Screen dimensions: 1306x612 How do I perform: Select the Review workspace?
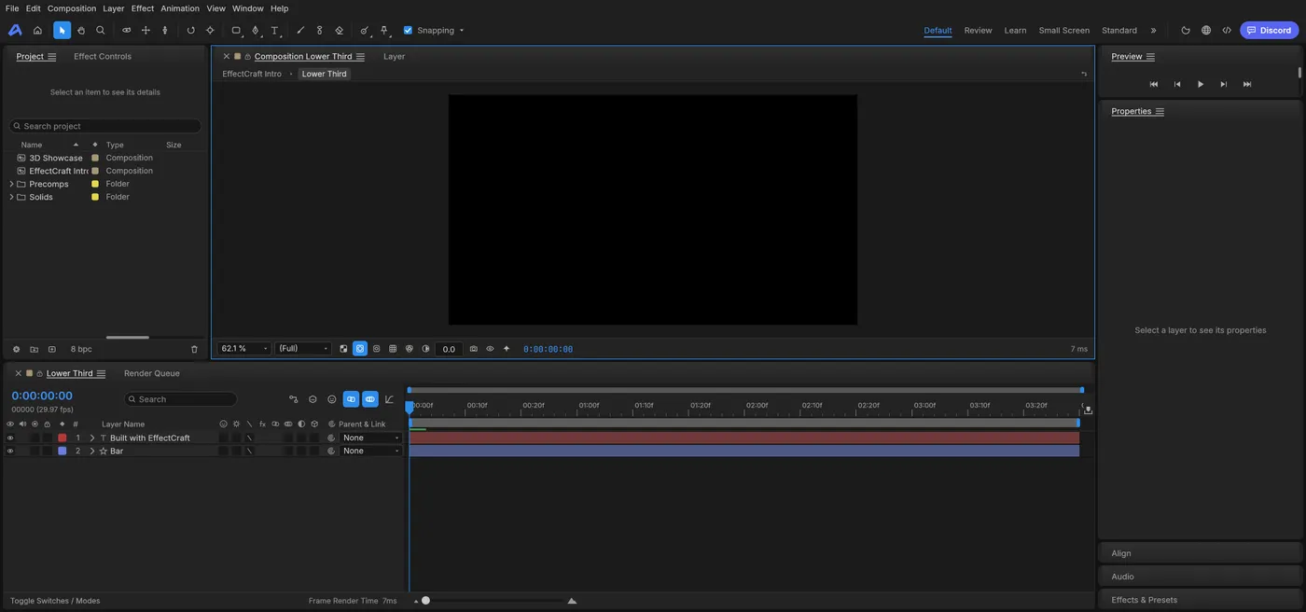(978, 31)
